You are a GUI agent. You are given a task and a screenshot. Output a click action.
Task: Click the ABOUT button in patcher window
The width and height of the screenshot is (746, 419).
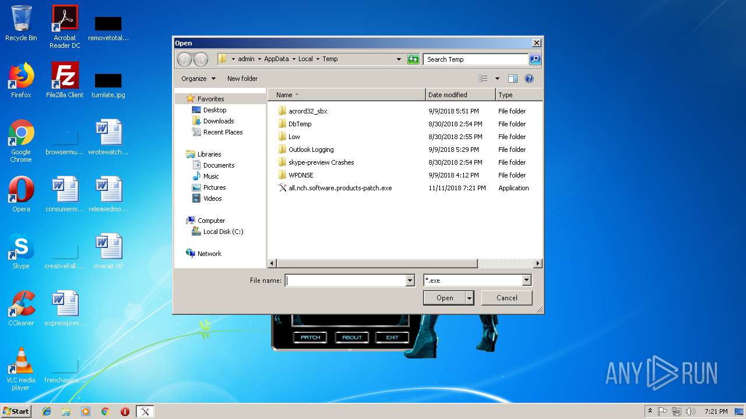352,338
